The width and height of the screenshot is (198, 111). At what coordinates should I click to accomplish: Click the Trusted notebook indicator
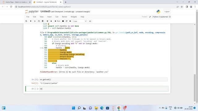click(144, 17)
